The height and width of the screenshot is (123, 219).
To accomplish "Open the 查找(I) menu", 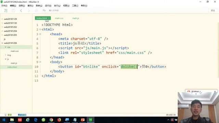I will coord(30,6).
